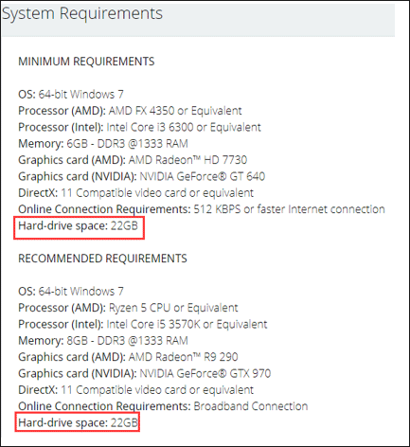Click the AMD Radeon R9 290 line
The height and width of the screenshot is (447, 410).
pos(128,357)
